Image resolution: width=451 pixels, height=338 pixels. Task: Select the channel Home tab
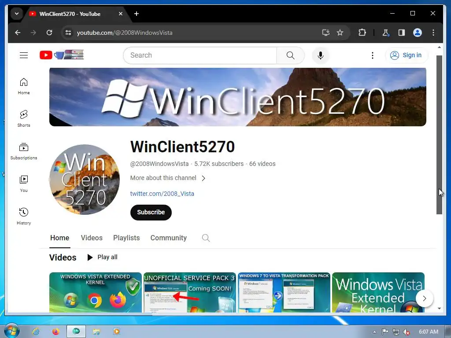(59, 238)
